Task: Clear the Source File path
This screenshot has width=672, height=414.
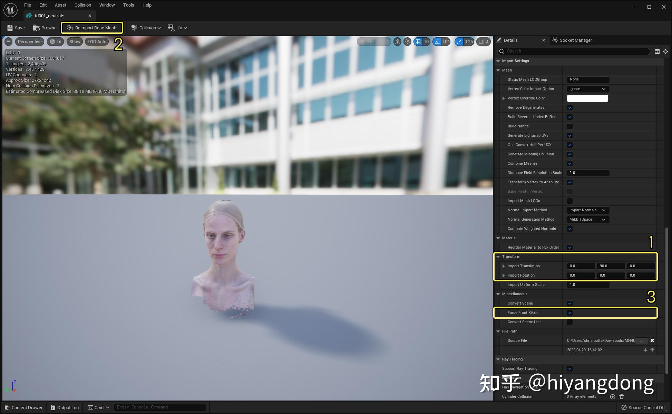Action: [x=652, y=340]
